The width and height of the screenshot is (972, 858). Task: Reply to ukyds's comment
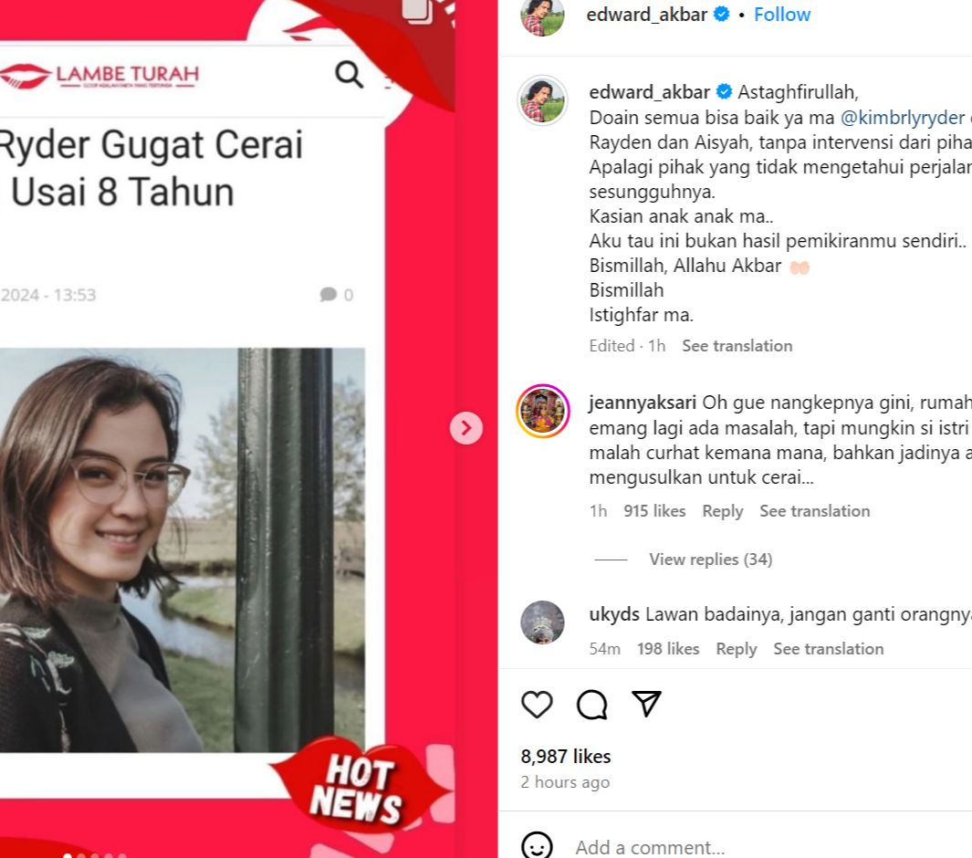[x=736, y=648]
